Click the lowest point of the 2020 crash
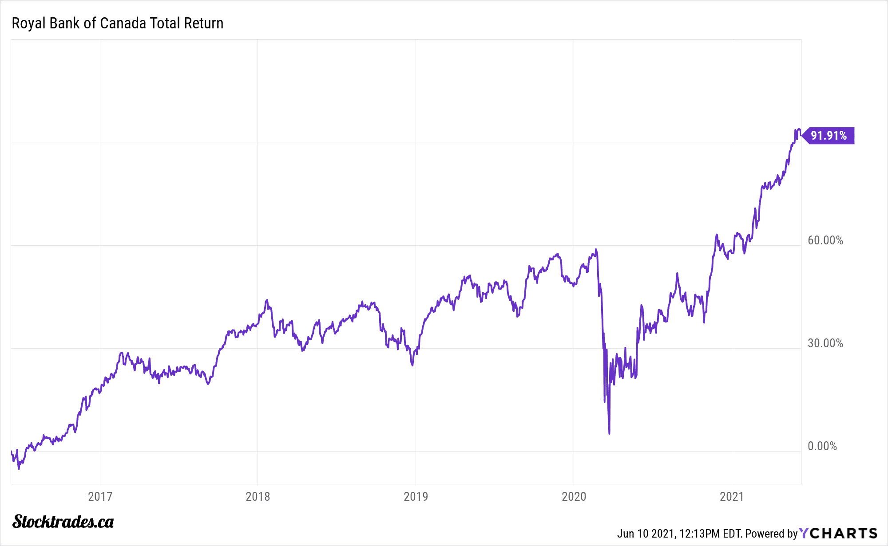Viewport: 888px width, 546px height. [609, 433]
